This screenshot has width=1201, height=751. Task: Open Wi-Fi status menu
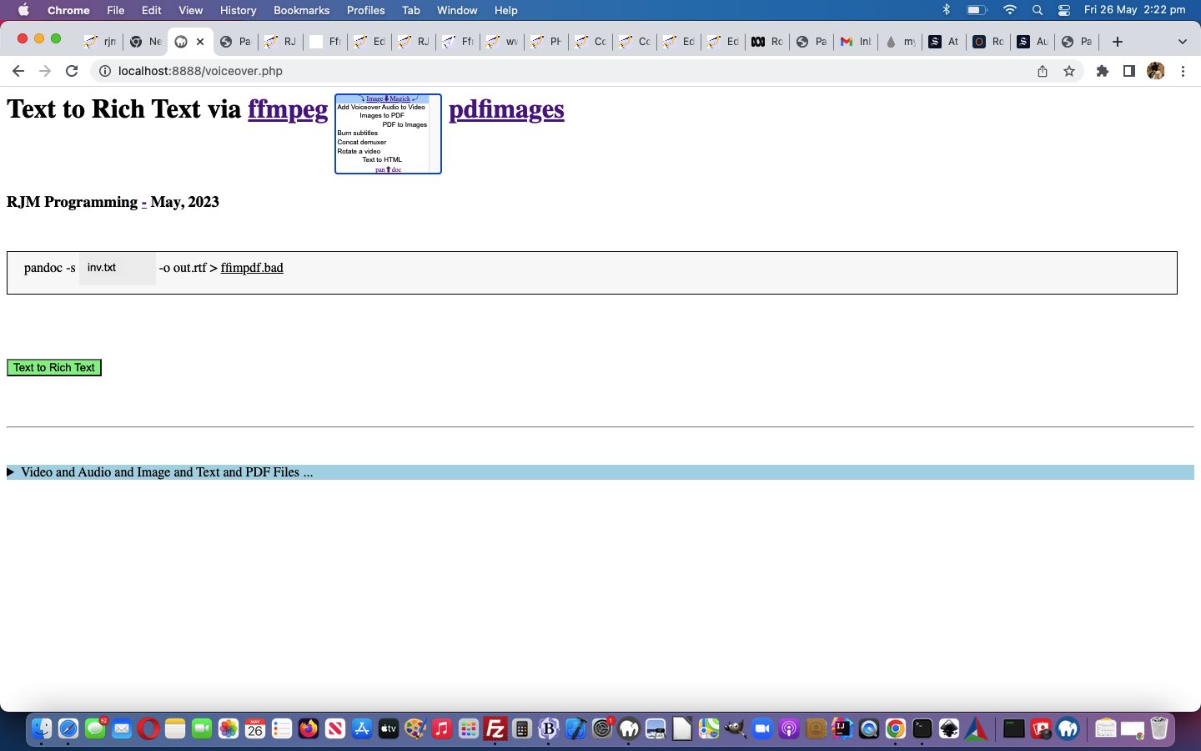(1010, 10)
